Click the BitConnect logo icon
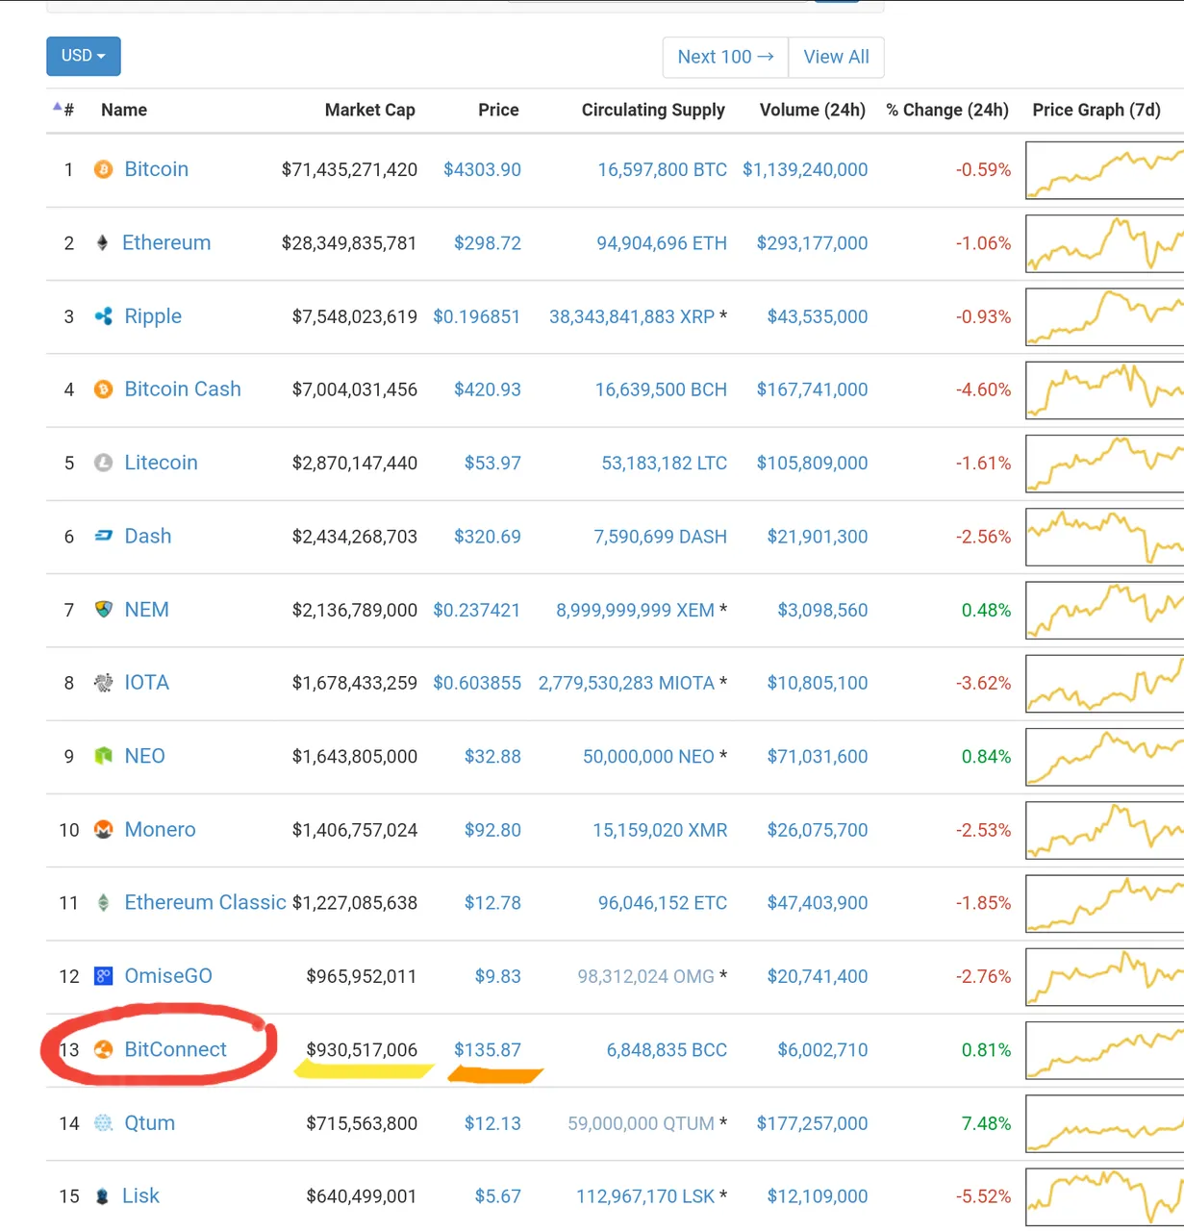This screenshot has width=1184, height=1231. [103, 1049]
